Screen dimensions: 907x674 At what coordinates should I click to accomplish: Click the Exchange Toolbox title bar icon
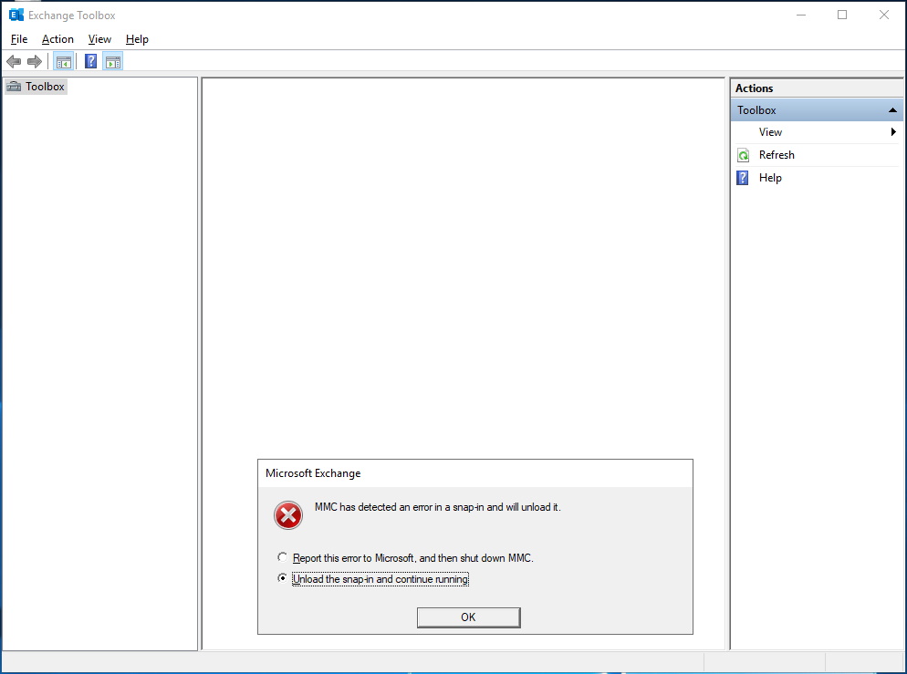pyautogui.click(x=16, y=15)
